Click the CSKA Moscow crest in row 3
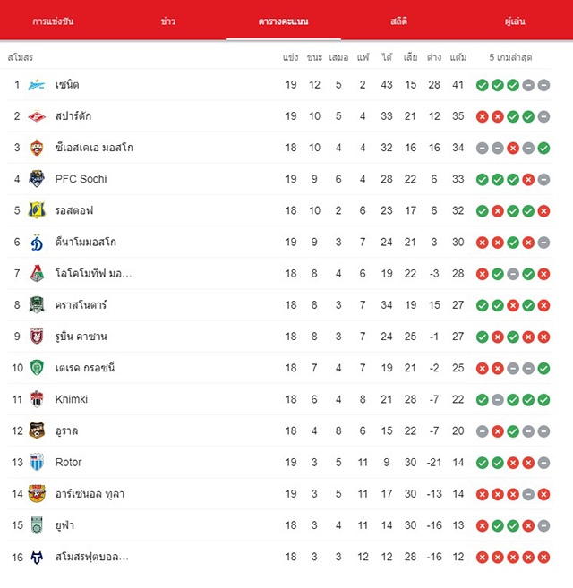 37,148
